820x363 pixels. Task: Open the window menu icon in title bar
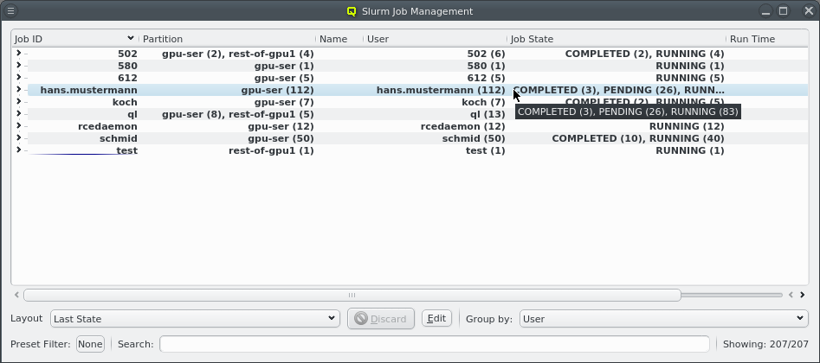[10, 11]
